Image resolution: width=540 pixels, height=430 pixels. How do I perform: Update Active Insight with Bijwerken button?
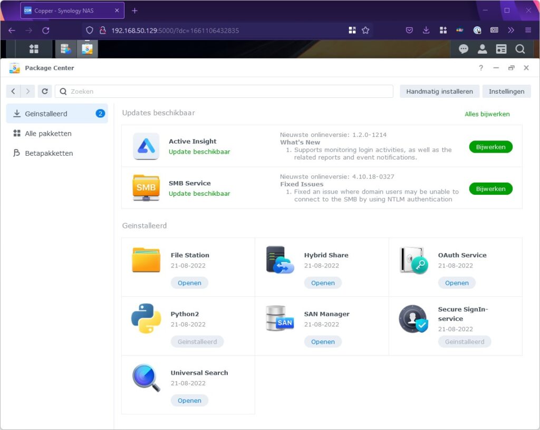pos(490,147)
